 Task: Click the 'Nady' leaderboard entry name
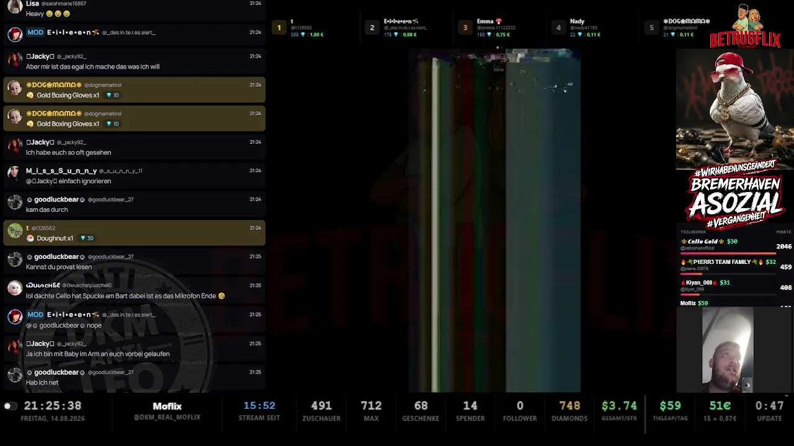[577, 22]
